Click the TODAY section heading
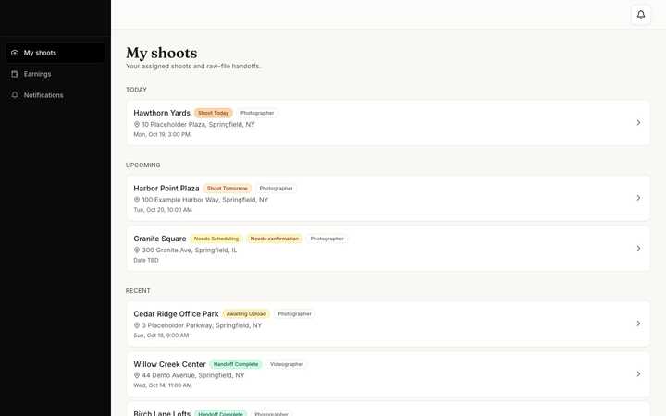The height and width of the screenshot is (416, 666). tap(136, 90)
